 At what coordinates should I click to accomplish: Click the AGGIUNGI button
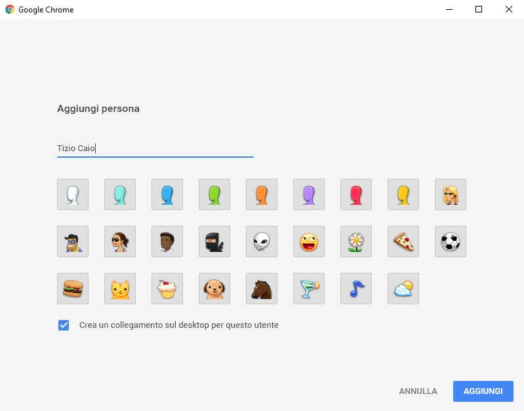click(x=483, y=391)
